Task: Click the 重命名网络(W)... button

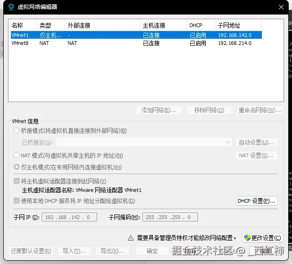Action: click(x=260, y=110)
